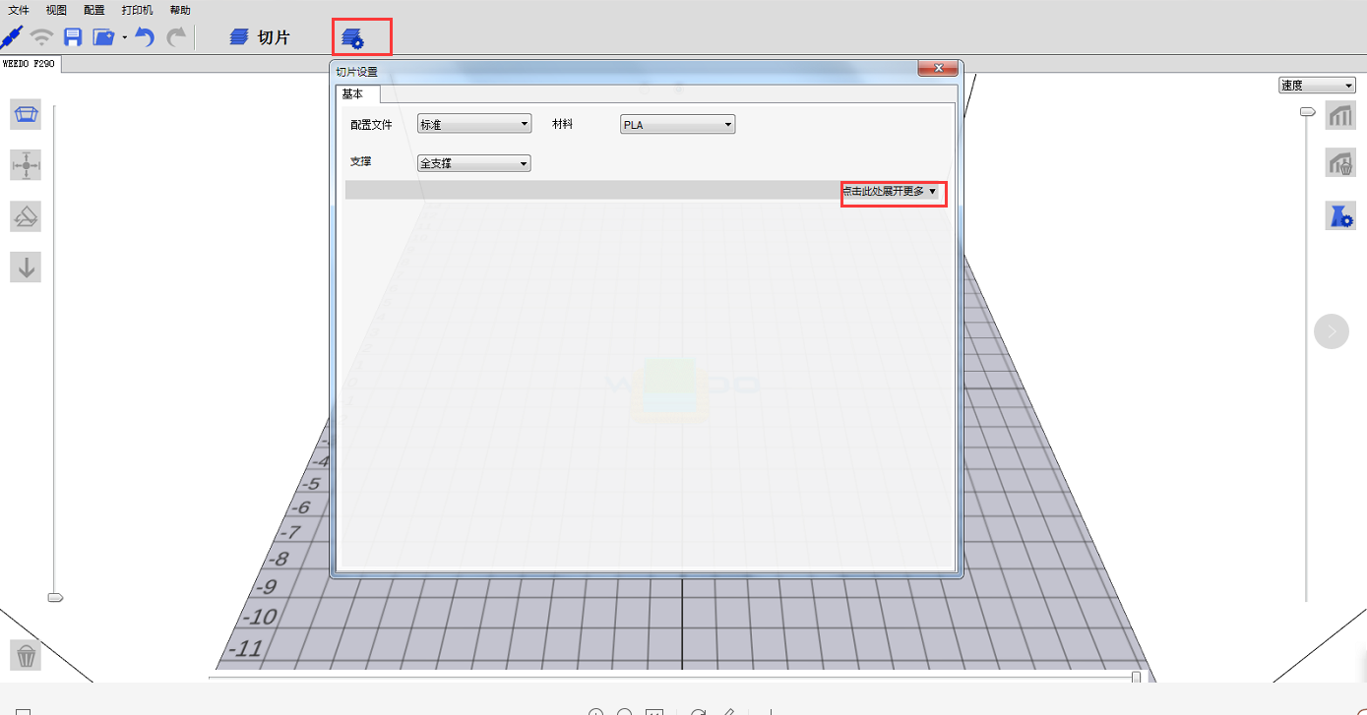
Task: Click the trash can delete icon
Action: 27,655
